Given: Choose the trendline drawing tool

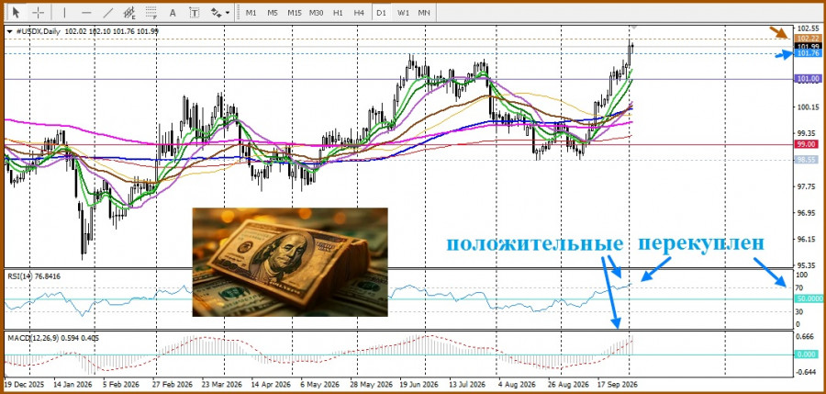Looking at the screenshot, I should click(x=108, y=12).
